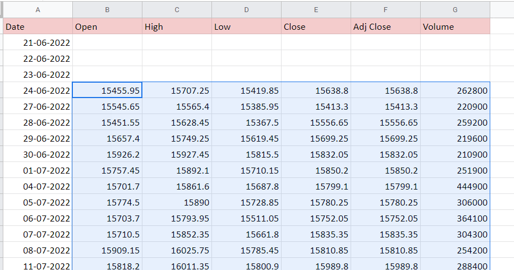Click Open value 15657.4
Screen dimensions: 514x270
(x=107, y=138)
